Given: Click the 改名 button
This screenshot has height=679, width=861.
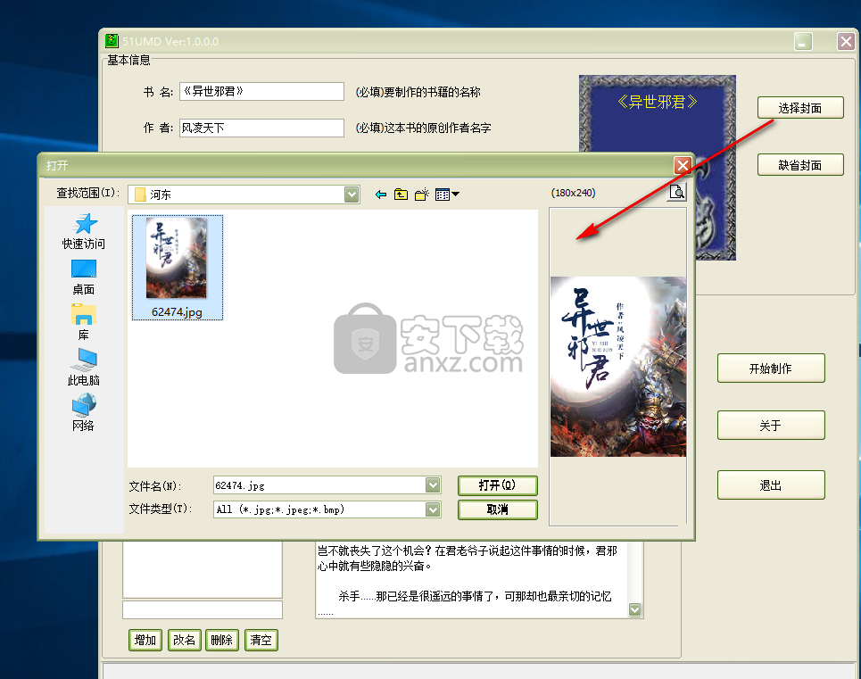Looking at the screenshot, I should coord(184,640).
